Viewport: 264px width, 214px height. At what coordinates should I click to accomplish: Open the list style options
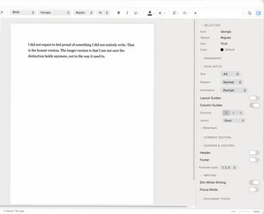pyautogui.click(x=184, y=13)
